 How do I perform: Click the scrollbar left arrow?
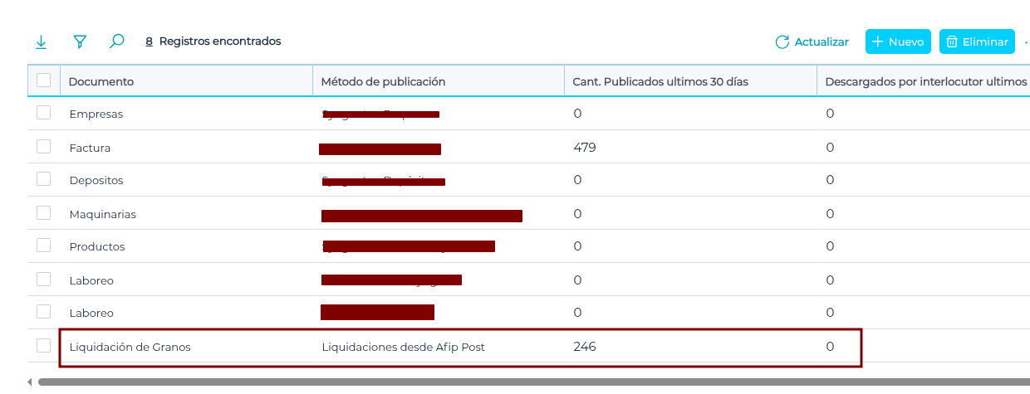(30, 382)
